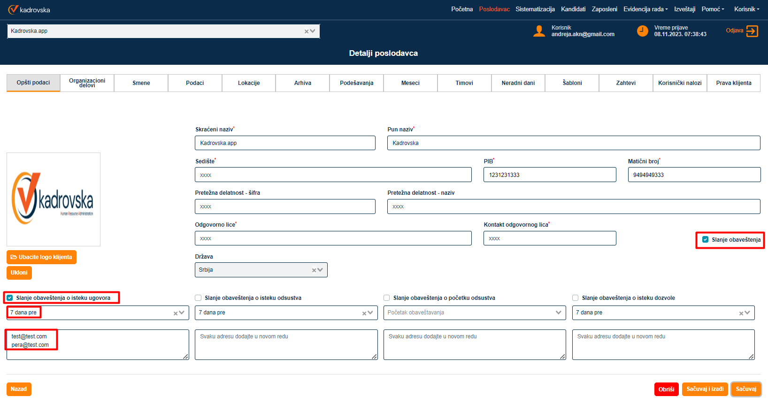
Task: Click the Sačuvaj i izađi button
Action: (x=705, y=389)
